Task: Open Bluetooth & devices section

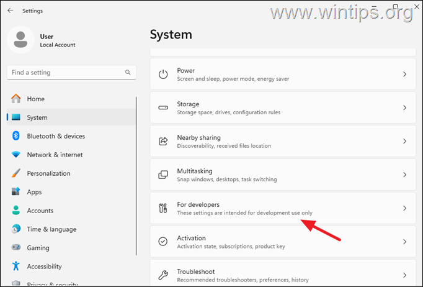Action: coord(71,136)
